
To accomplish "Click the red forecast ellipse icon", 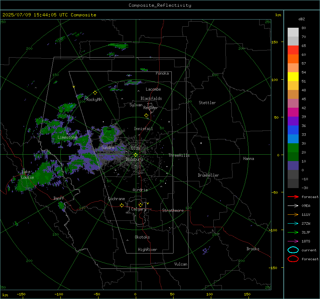I will click(x=293, y=259).
